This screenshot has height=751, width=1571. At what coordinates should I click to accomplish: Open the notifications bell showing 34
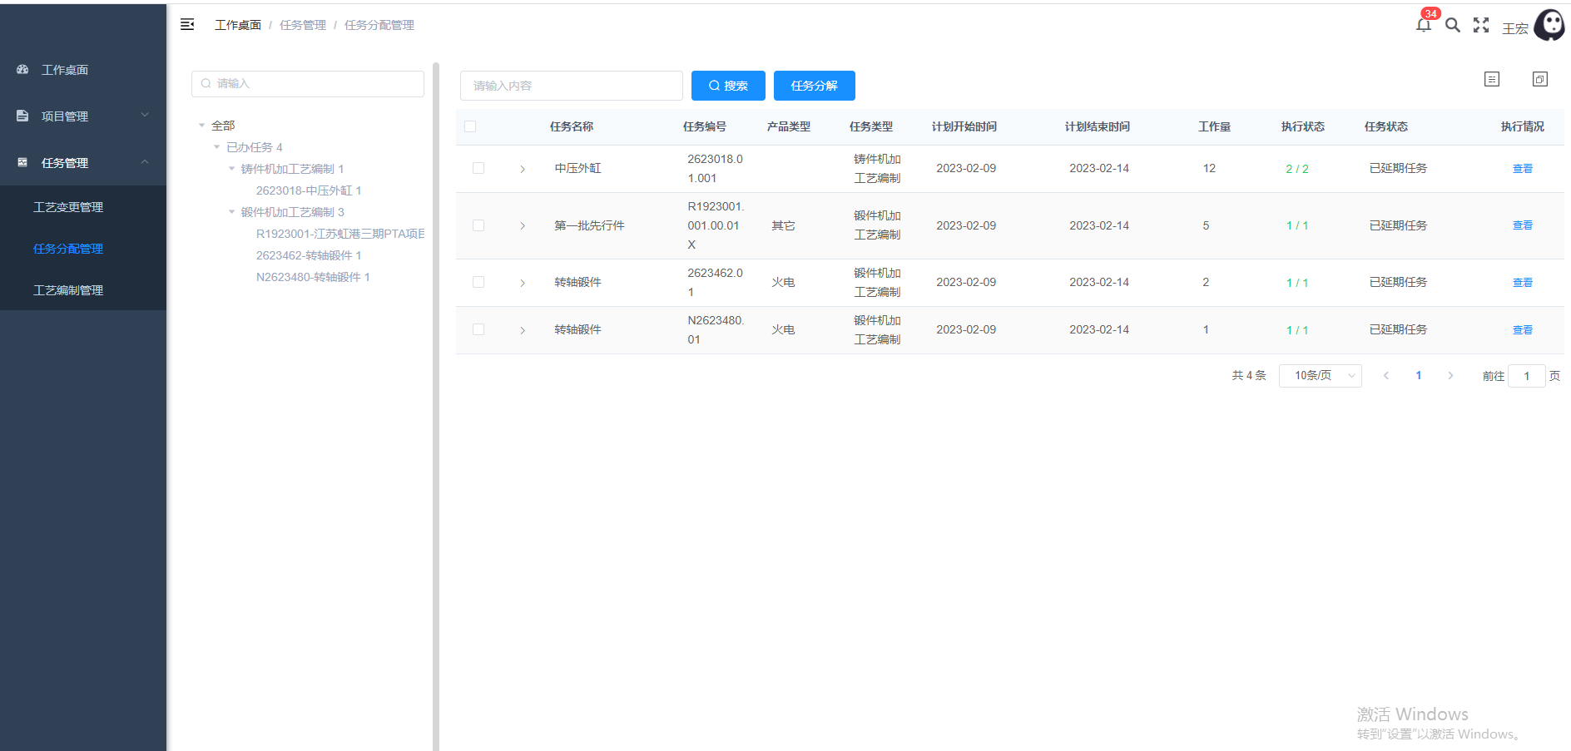(x=1424, y=24)
